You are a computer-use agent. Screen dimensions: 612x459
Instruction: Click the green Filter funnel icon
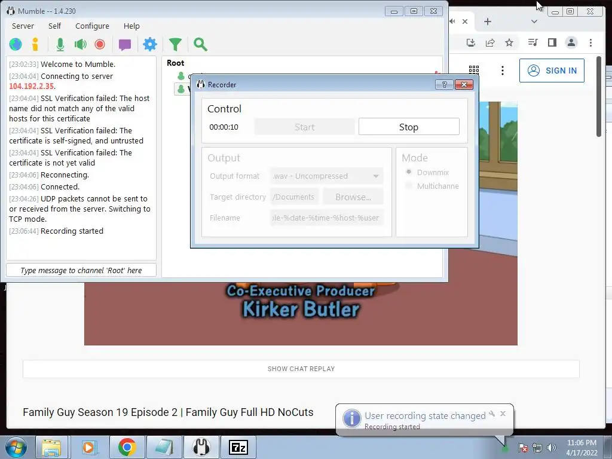click(175, 44)
